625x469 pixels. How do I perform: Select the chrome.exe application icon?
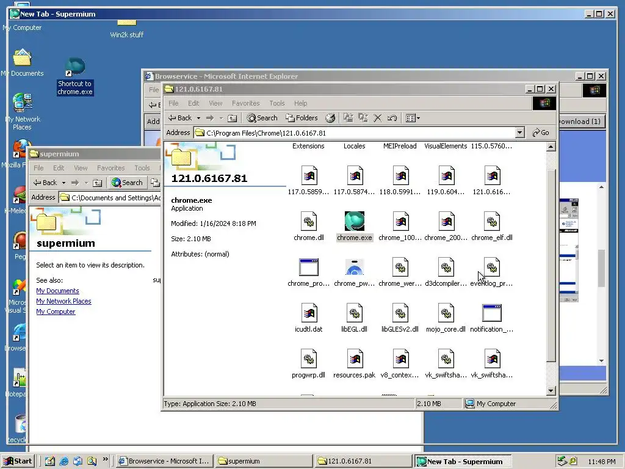click(355, 221)
